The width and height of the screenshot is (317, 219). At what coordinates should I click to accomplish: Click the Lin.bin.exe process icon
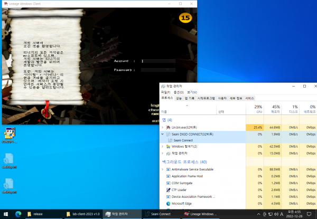click(168, 127)
